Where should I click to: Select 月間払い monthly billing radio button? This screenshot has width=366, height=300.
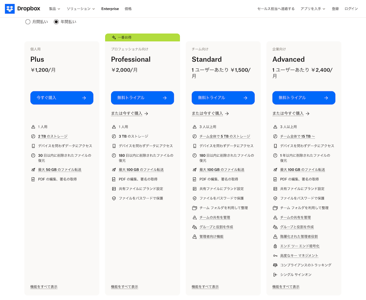(x=28, y=22)
